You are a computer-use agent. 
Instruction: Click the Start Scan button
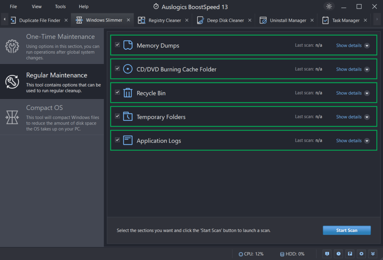[x=347, y=230]
